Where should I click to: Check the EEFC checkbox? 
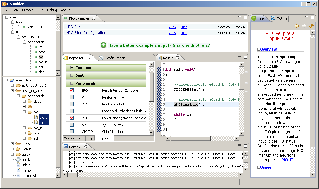(71, 111)
